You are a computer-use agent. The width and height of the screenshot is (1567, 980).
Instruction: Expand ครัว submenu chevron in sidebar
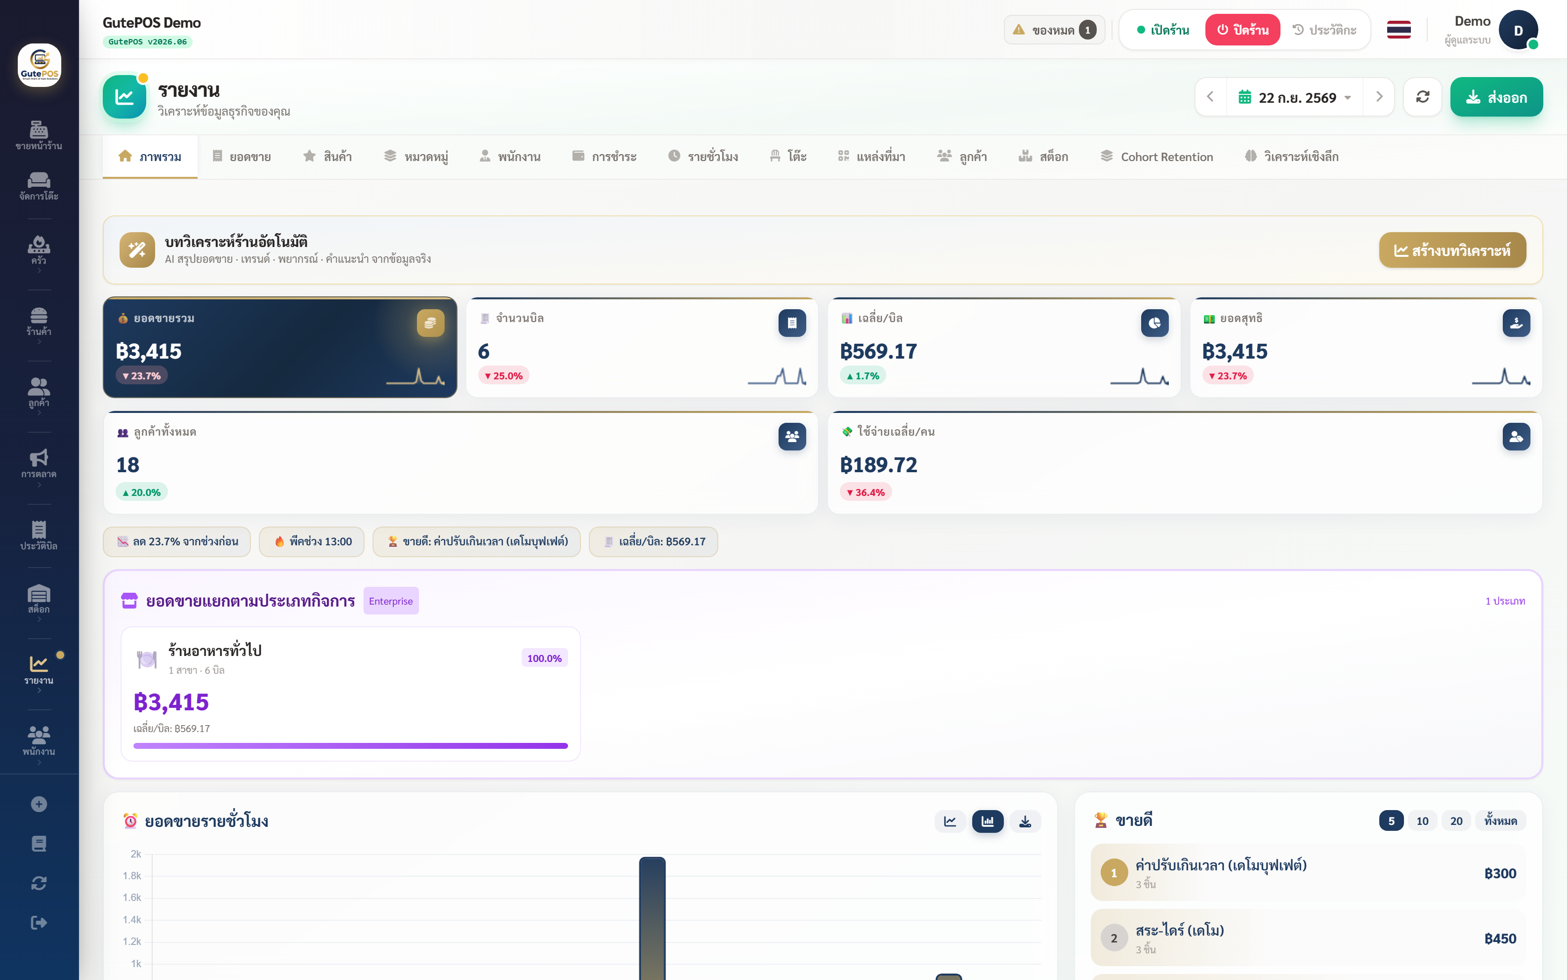(39, 271)
